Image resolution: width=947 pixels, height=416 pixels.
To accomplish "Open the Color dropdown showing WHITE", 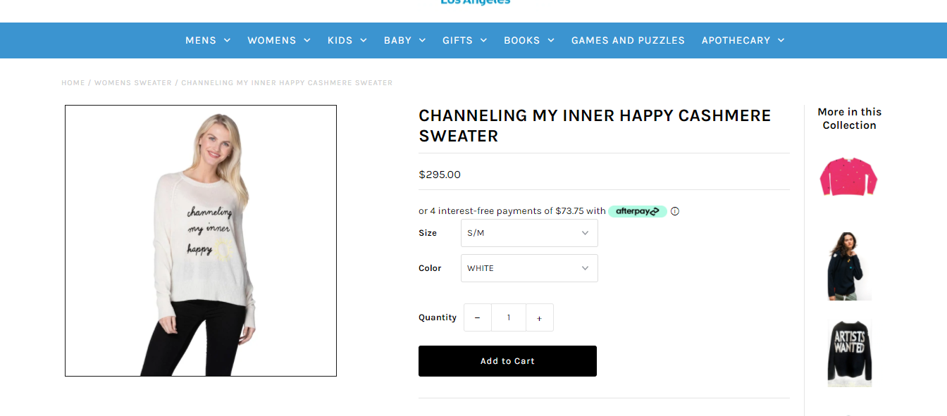I will pyautogui.click(x=529, y=268).
